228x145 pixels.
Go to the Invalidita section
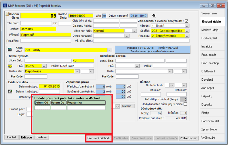coord(212,47)
